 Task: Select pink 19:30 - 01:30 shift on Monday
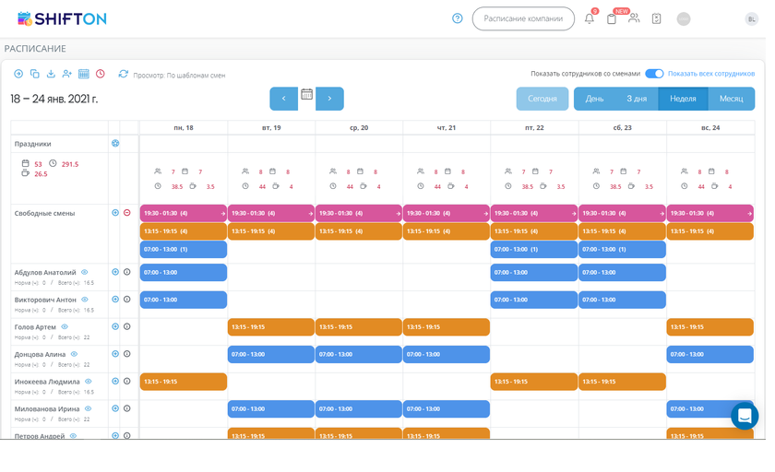pos(183,213)
